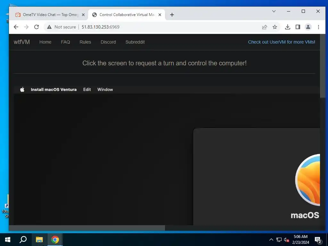Minimize the Chrome window
The image size is (328, 246).
pos(289,11)
